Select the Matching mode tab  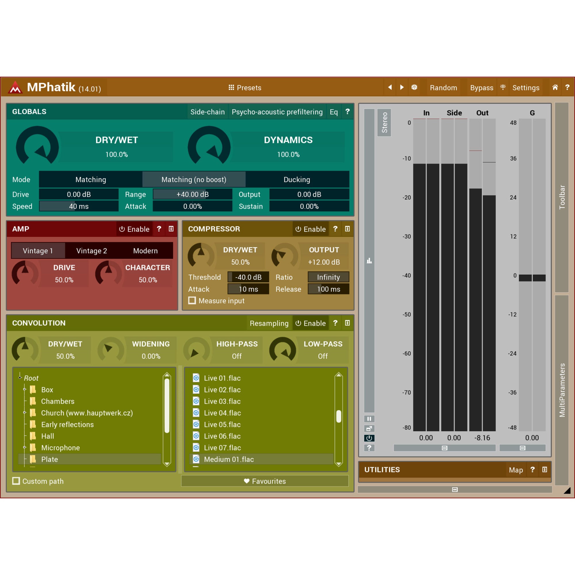91,179
